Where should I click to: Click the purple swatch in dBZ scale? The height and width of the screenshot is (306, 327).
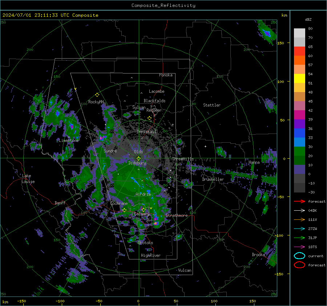click(x=299, y=124)
